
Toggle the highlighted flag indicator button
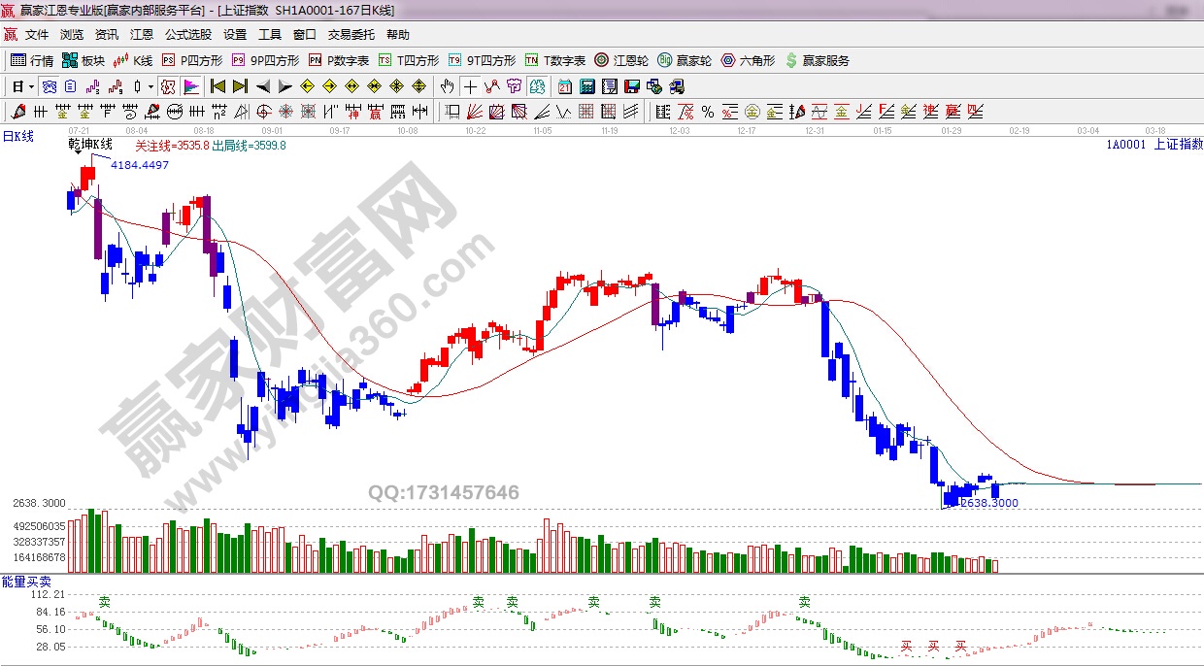[x=190, y=86]
